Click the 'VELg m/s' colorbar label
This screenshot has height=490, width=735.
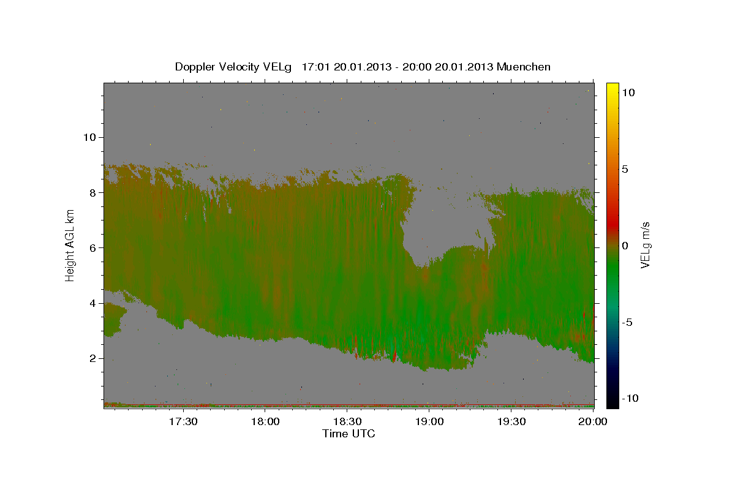coord(645,246)
